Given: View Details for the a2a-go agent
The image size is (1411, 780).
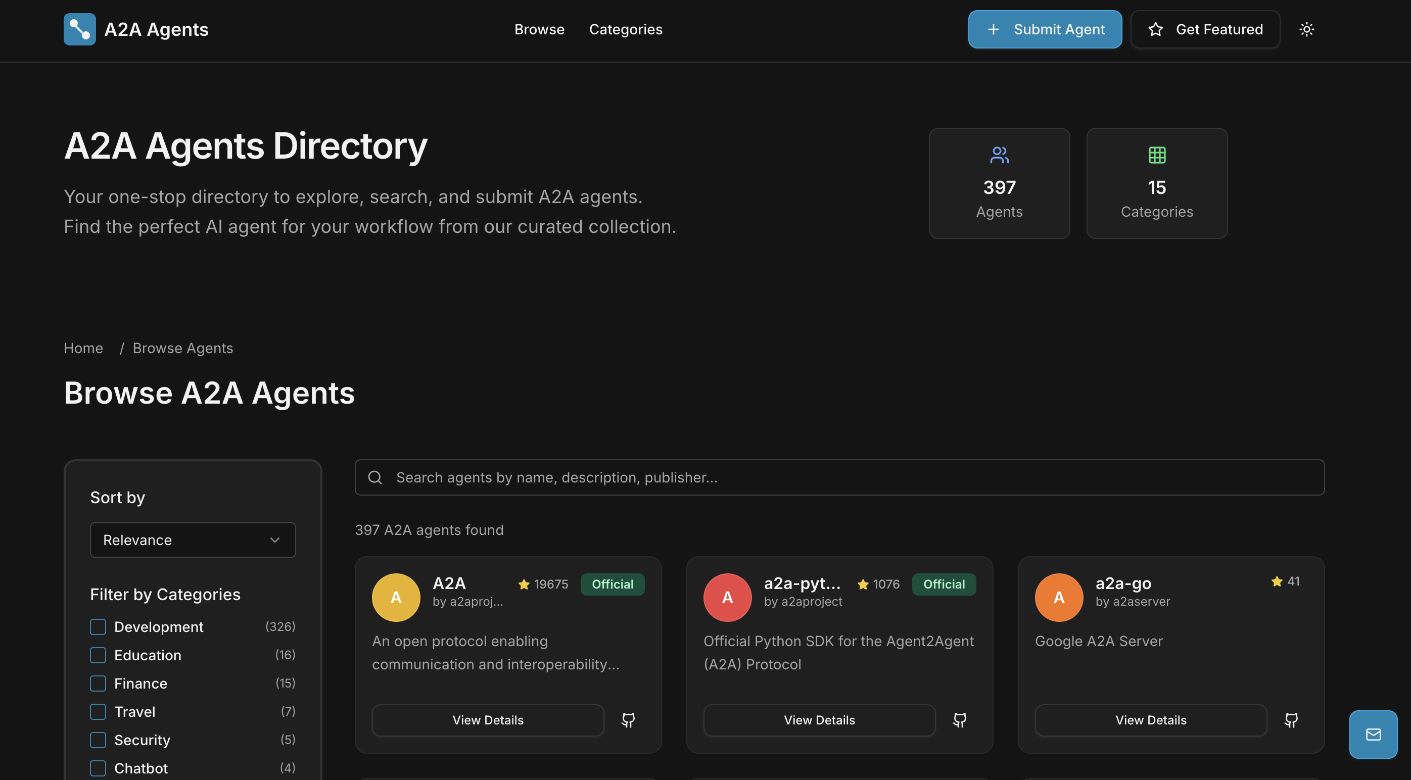Looking at the screenshot, I should [1150, 720].
